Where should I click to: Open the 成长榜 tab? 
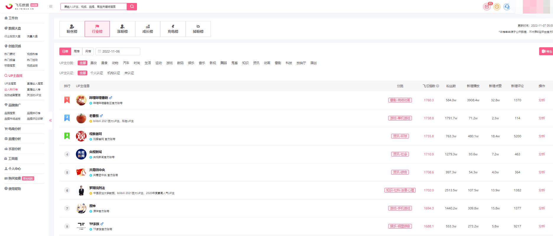pyautogui.click(x=148, y=29)
